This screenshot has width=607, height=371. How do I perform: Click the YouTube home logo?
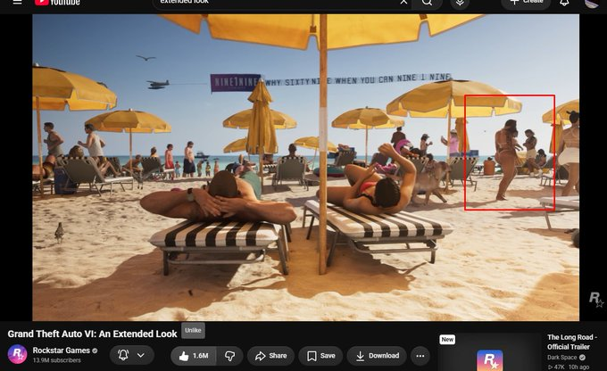pyautogui.click(x=57, y=3)
